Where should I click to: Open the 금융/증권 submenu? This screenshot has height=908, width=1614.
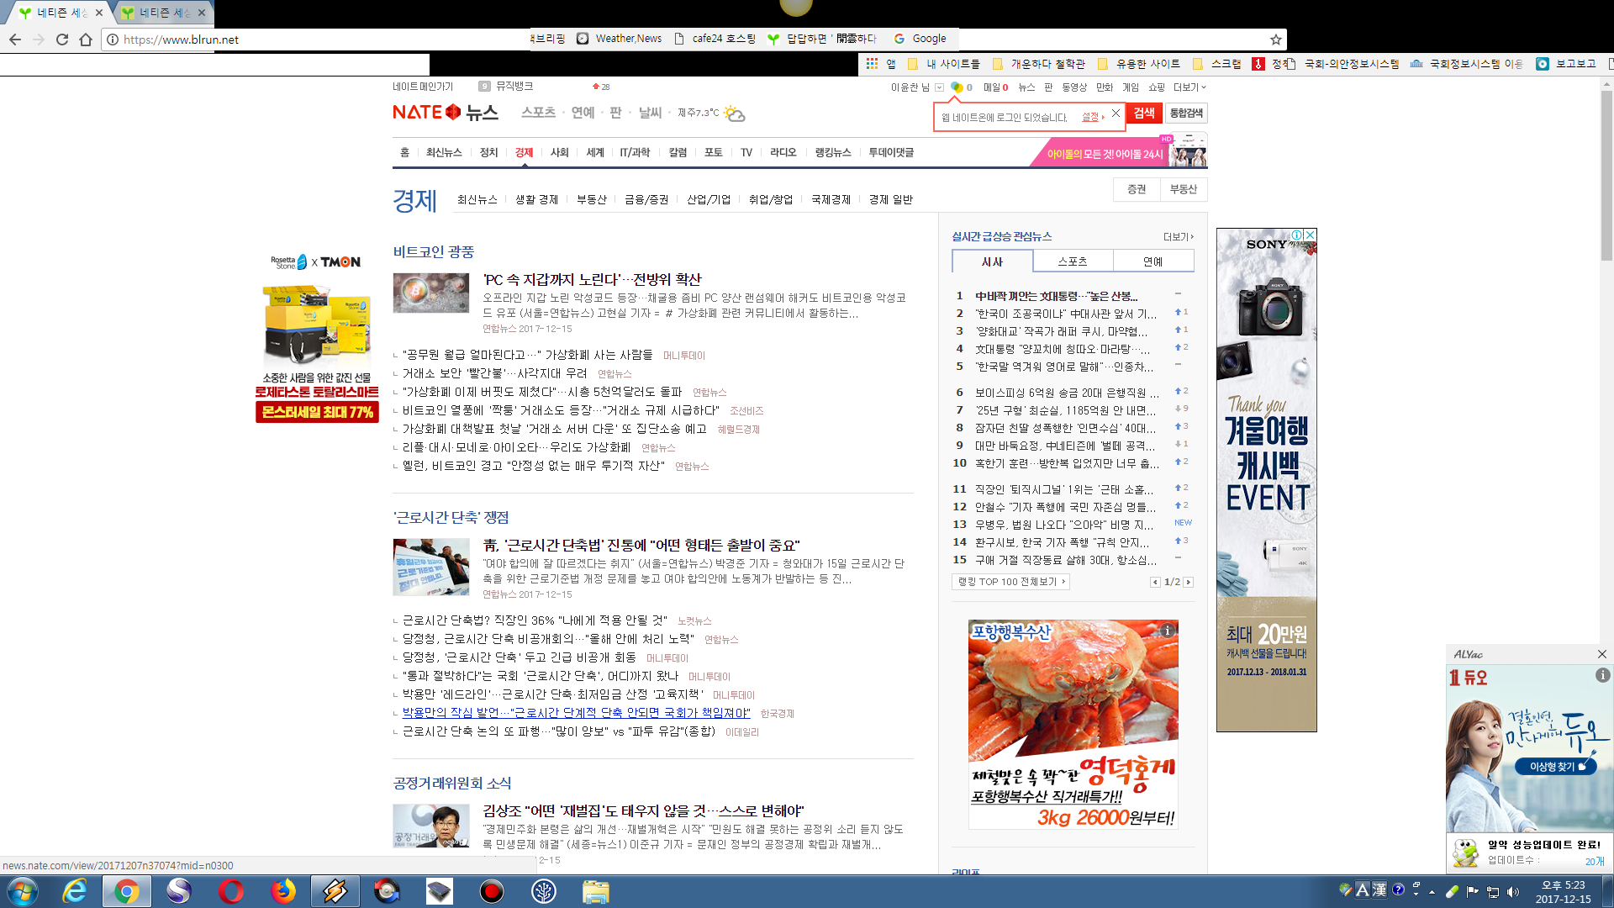[x=646, y=199]
